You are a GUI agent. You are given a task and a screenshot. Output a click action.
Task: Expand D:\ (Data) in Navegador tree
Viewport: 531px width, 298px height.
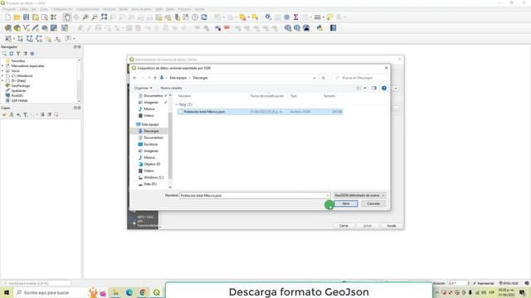[x=2, y=81]
